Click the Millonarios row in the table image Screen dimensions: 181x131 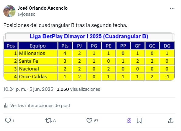pyautogui.click(x=89, y=53)
